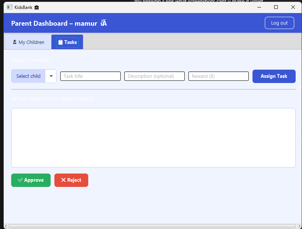The width and height of the screenshot is (302, 229).
Task: Open the Tasks tab
Action: coord(67,42)
